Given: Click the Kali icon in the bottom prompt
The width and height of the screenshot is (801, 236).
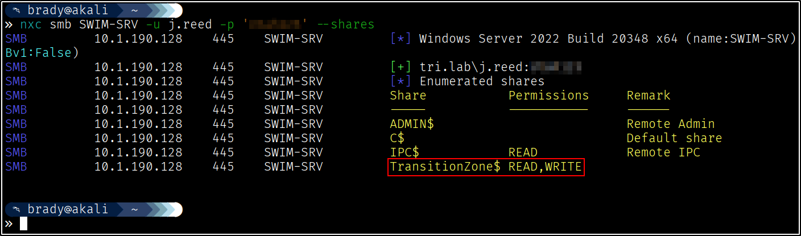Looking at the screenshot, I should coord(18,209).
